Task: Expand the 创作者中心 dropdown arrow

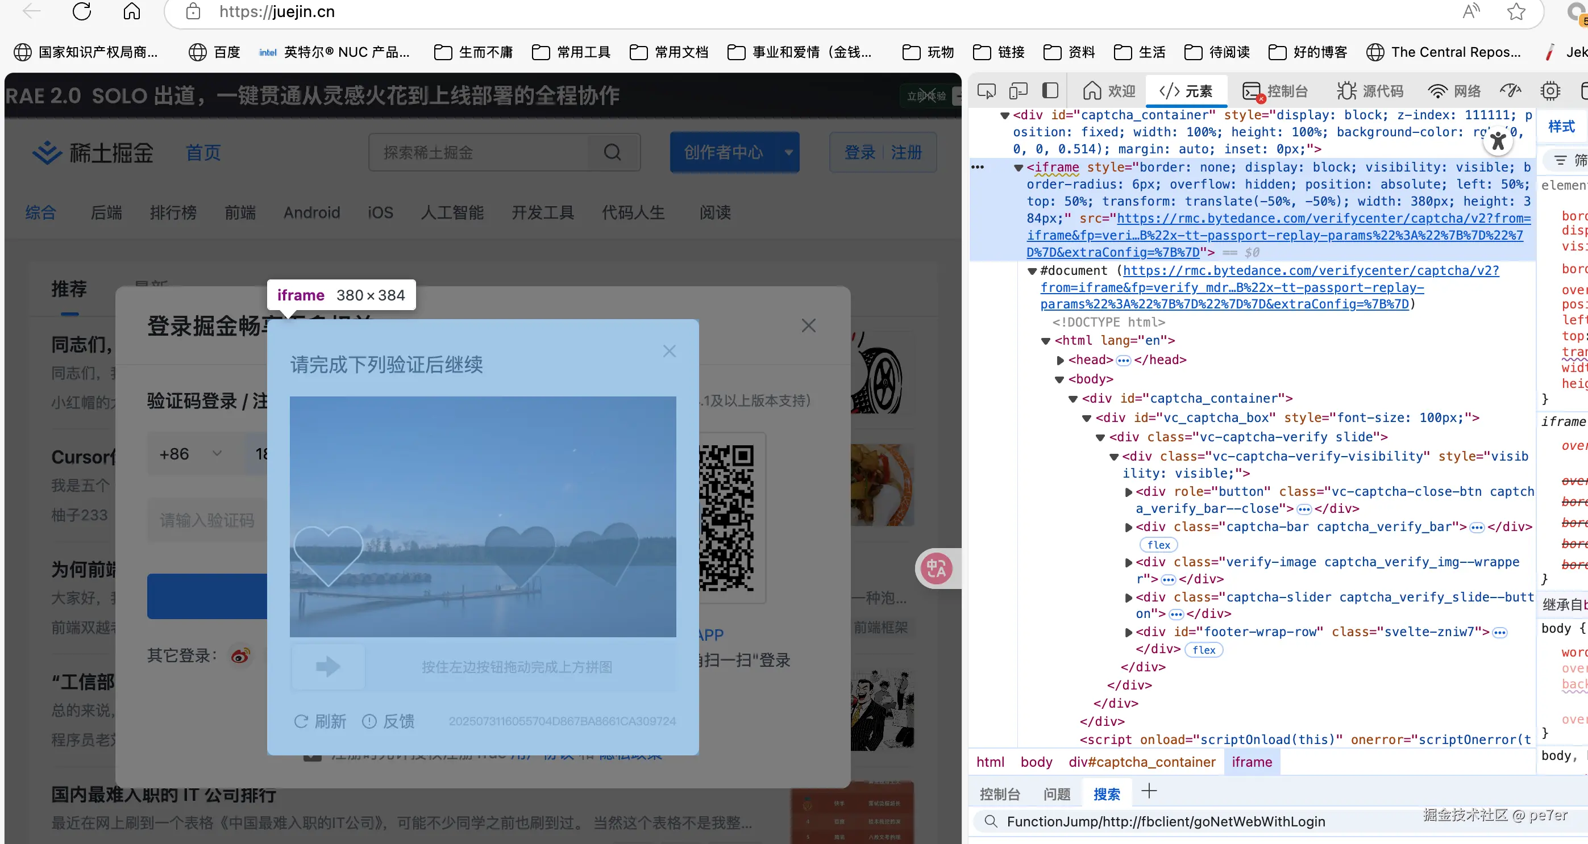Action: (788, 152)
